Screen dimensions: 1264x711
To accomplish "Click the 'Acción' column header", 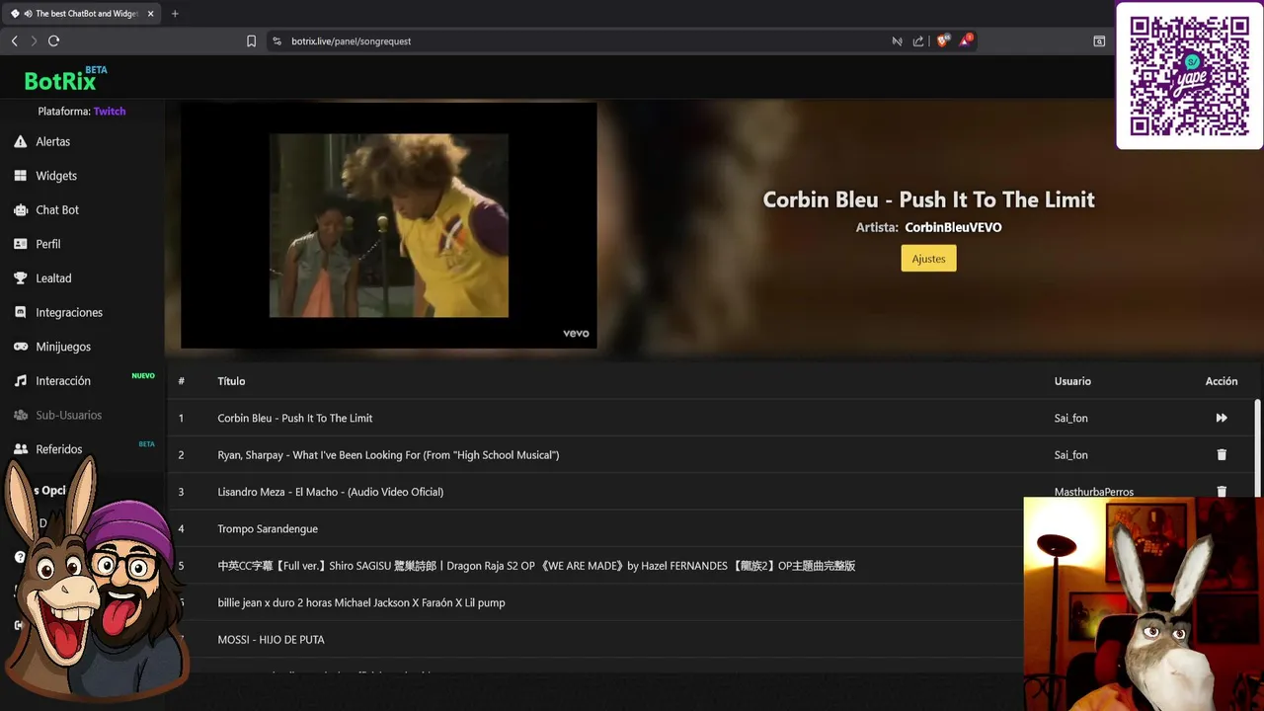I will click(x=1222, y=381).
